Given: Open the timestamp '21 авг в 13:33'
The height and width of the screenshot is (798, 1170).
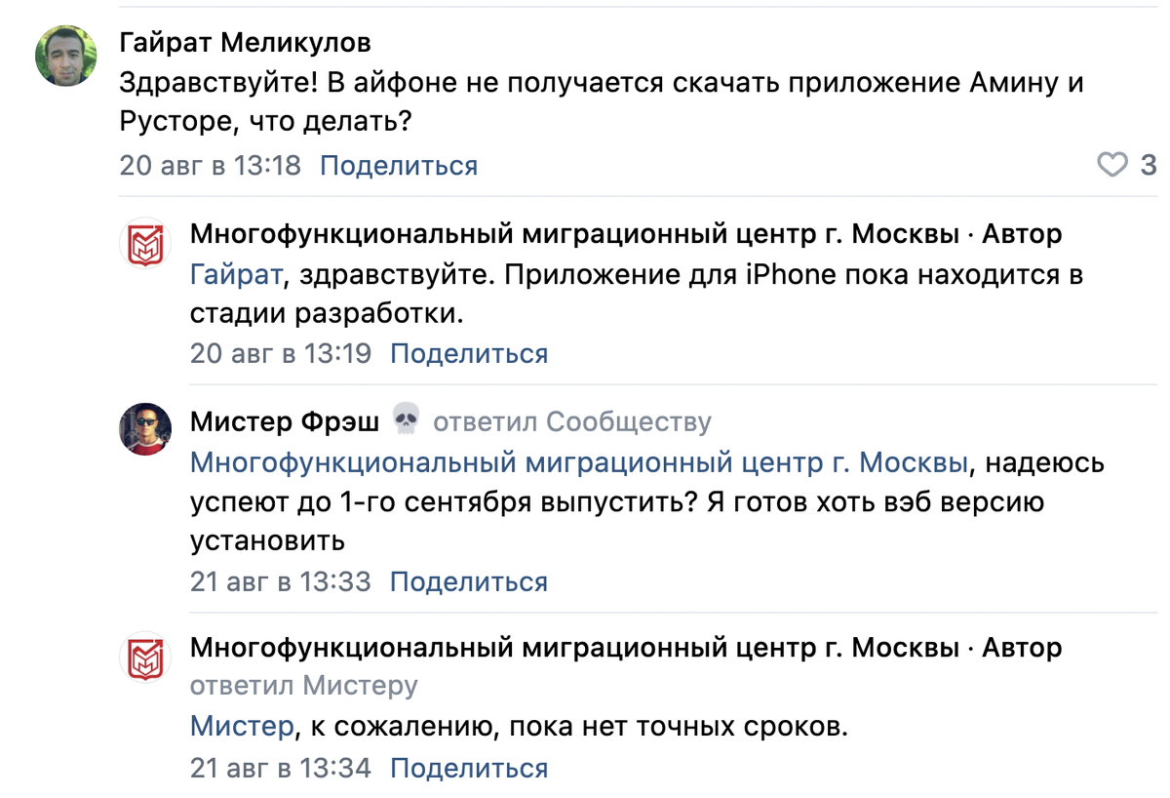Looking at the screenshot, I should (x=281, y=582).
